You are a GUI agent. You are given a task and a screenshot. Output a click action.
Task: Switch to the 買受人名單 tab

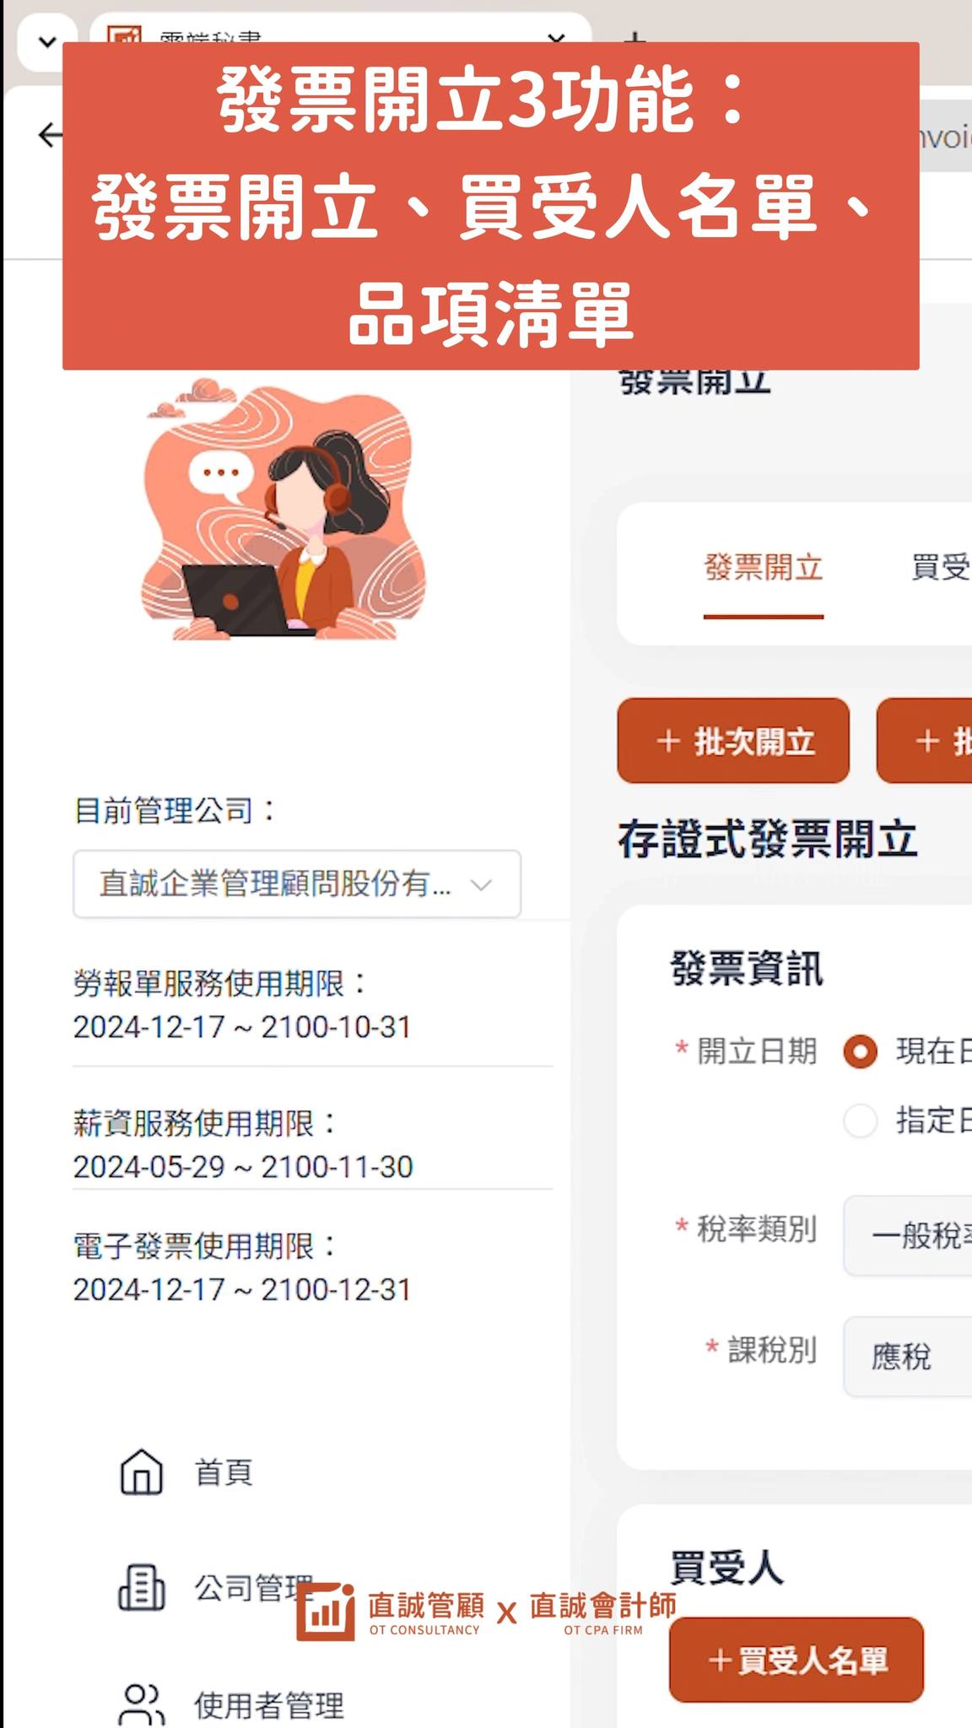[x=941, y=568]
